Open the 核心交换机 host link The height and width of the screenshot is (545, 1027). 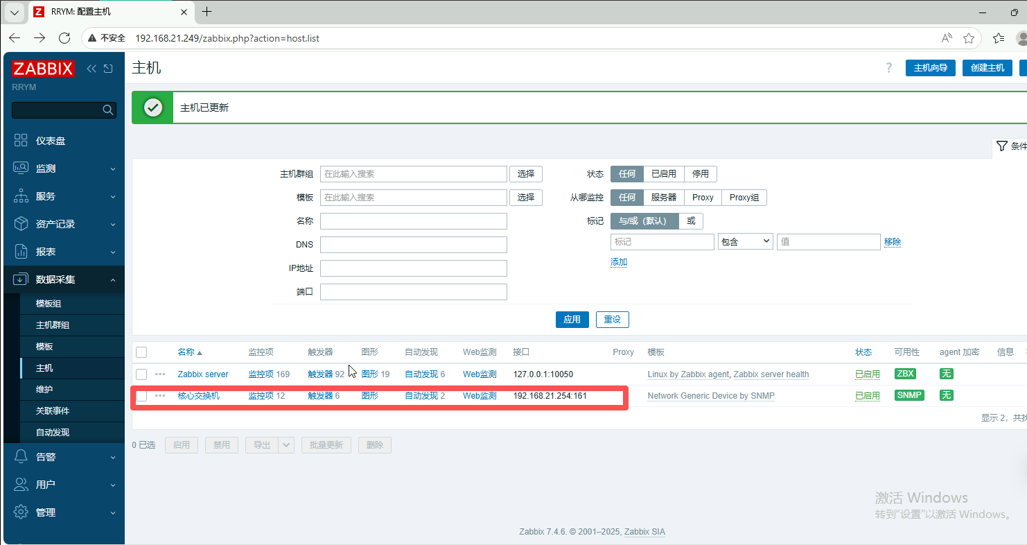pos(198,396)
